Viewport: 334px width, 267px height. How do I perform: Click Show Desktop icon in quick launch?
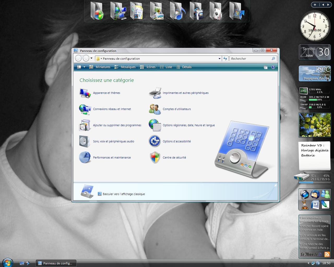click(x=22, y=263)
